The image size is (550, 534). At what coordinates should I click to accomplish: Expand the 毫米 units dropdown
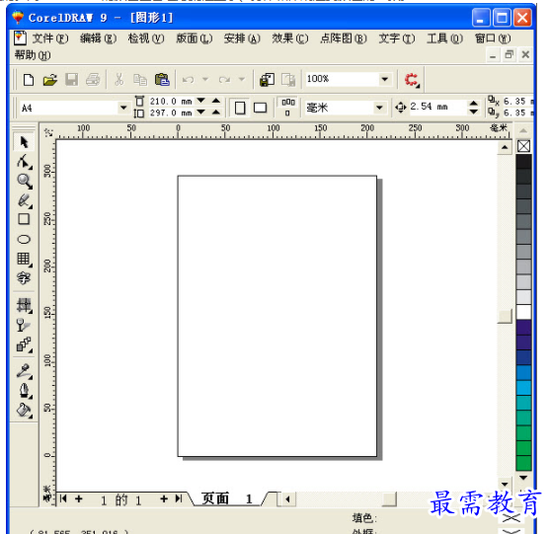point(379,108)
